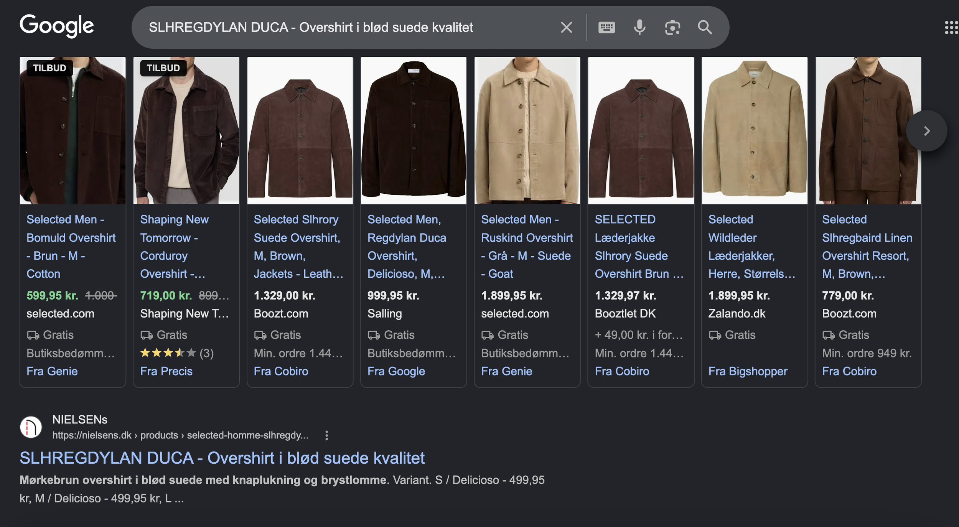Screen dimensions: 959x527
Task: Open SELECTED Læderjakke Slhrory Suede listing
Action: coord(639,246)
